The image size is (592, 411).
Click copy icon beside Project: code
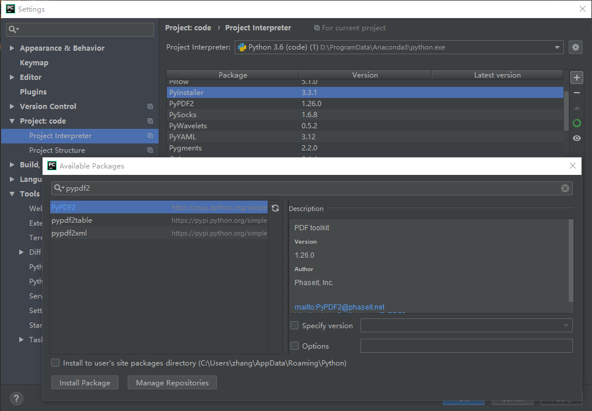pos(150,121)
